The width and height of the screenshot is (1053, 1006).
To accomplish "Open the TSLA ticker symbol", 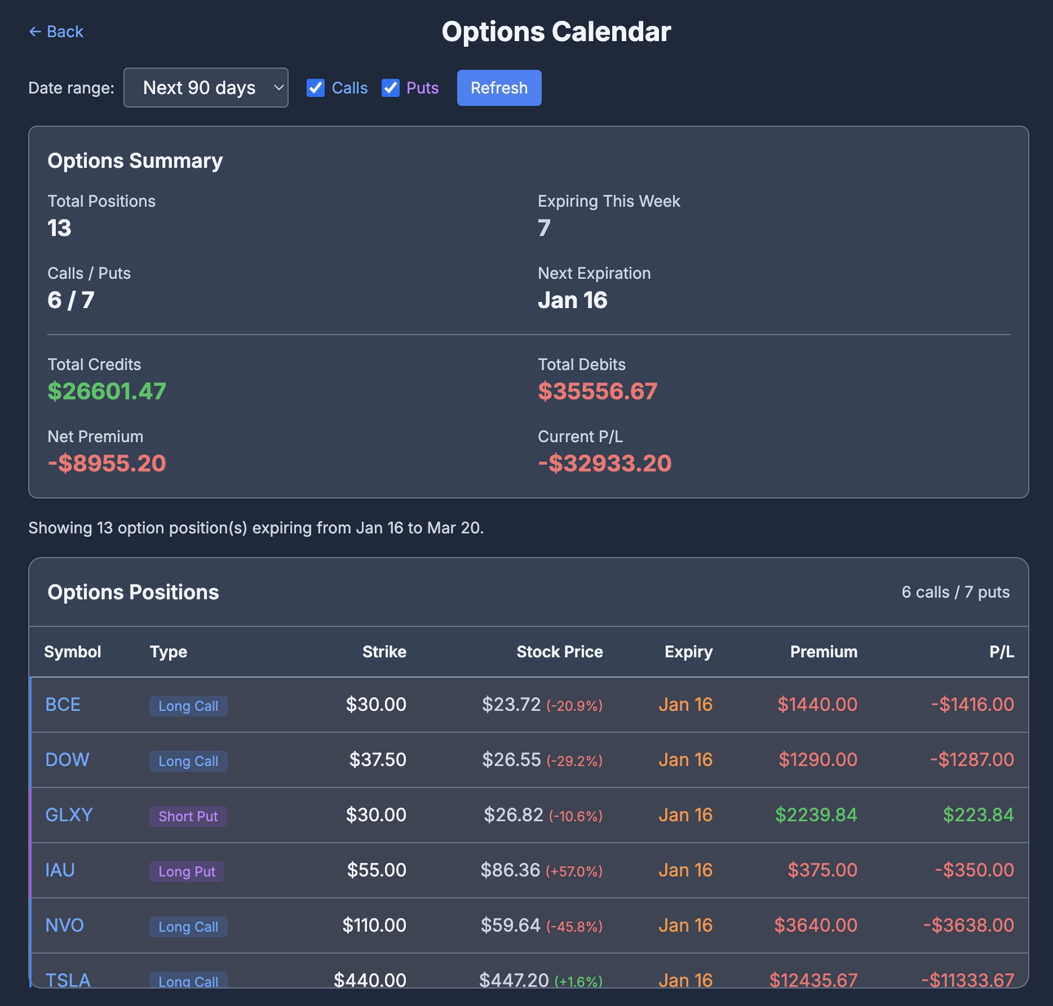I will pos(68,980).
